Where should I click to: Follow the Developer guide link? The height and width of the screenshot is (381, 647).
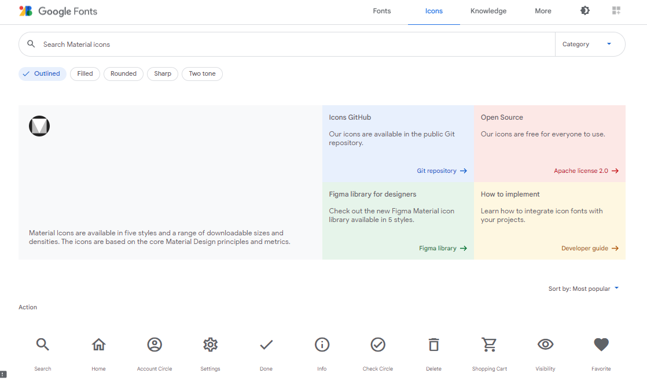[x=590, y=249]
